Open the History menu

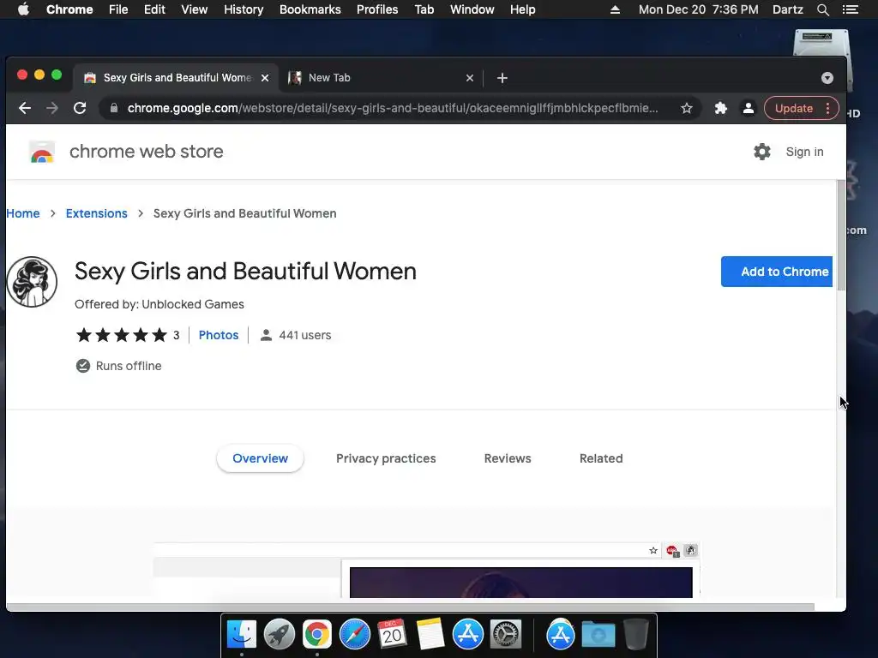244,9
